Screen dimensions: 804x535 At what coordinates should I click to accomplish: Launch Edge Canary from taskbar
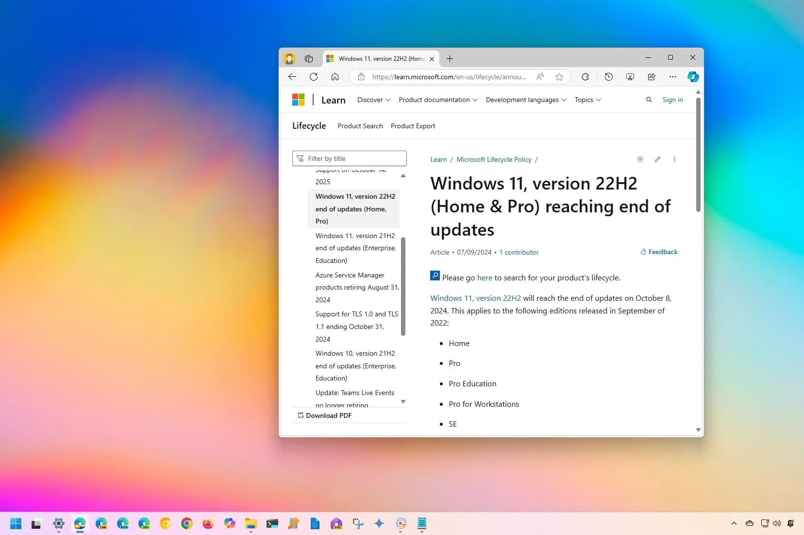(x=101, y=523)
